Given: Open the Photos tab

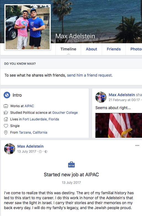Looking at the screenshot, I should [x=136, y=49].
